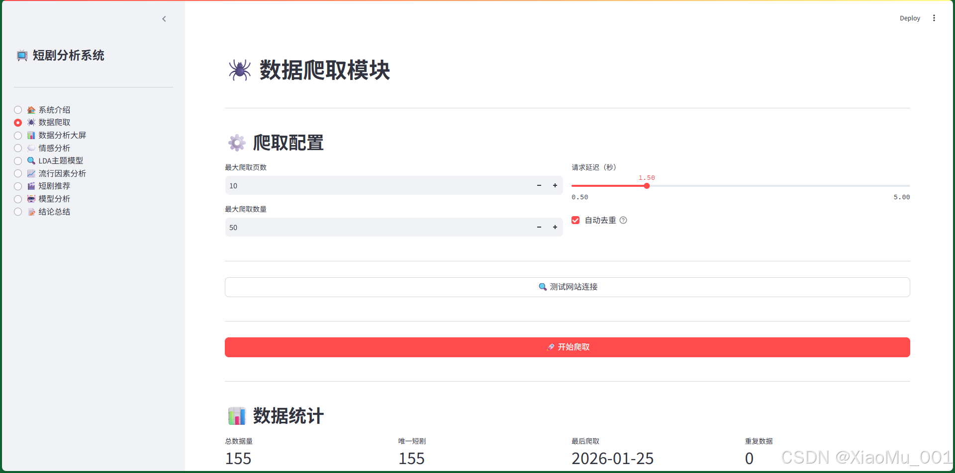Viewport: 955px width, 473px height.
Task: Click the 最后爬取 date 2026-01-25
Action: click(612, 458)
